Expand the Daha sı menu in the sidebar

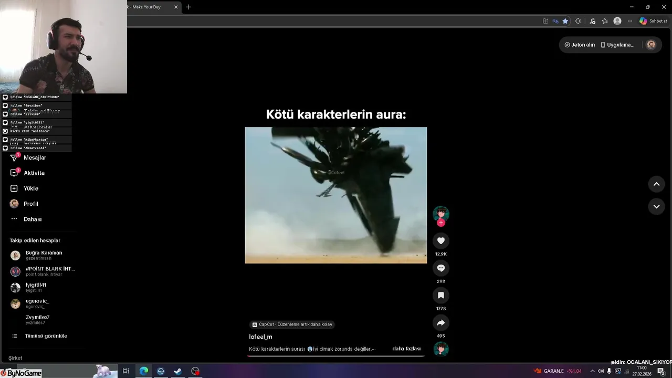click(x=33, y=219)
